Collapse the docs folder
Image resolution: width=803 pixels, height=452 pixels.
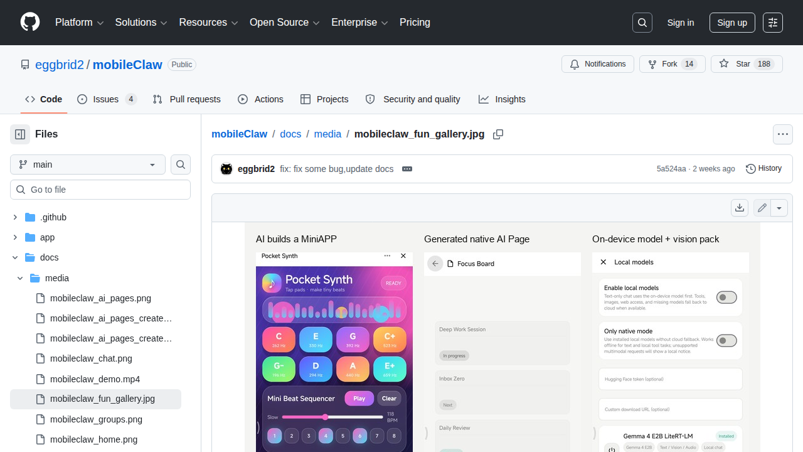pos(15,257)
